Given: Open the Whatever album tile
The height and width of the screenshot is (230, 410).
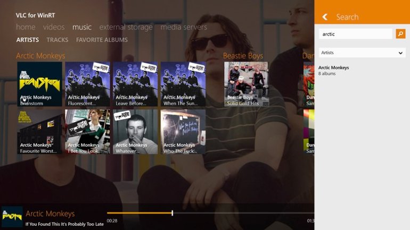Looking at the screenshot, I should [135, 131].
